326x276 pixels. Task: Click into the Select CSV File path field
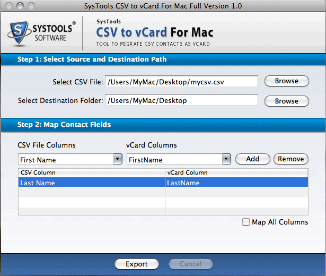[181, 81]
